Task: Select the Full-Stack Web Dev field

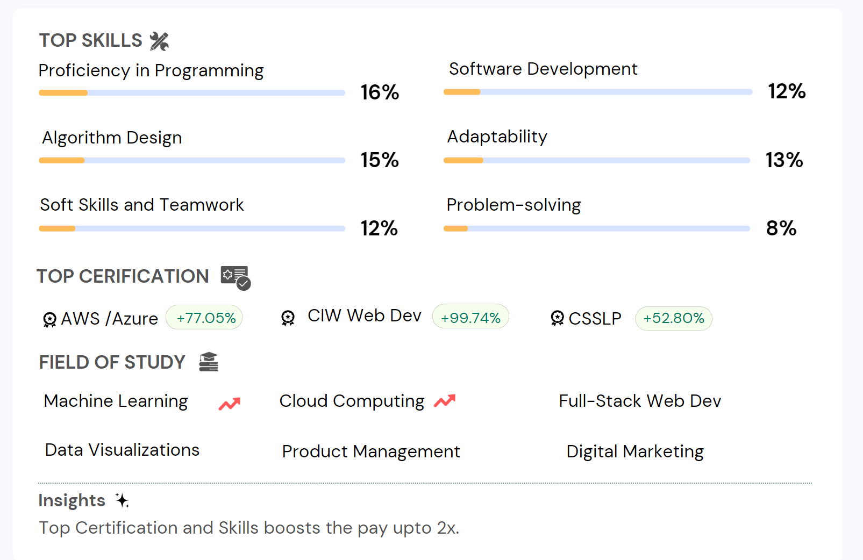Action: tap(640, 401)
